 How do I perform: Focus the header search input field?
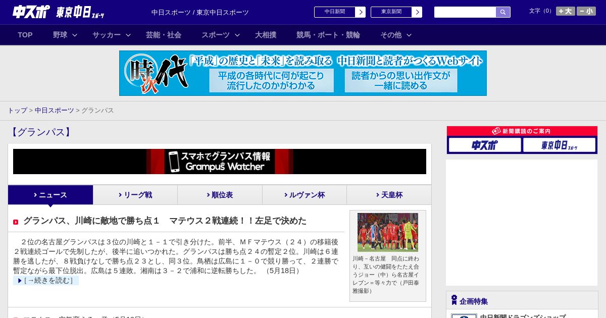pos(465,12)
